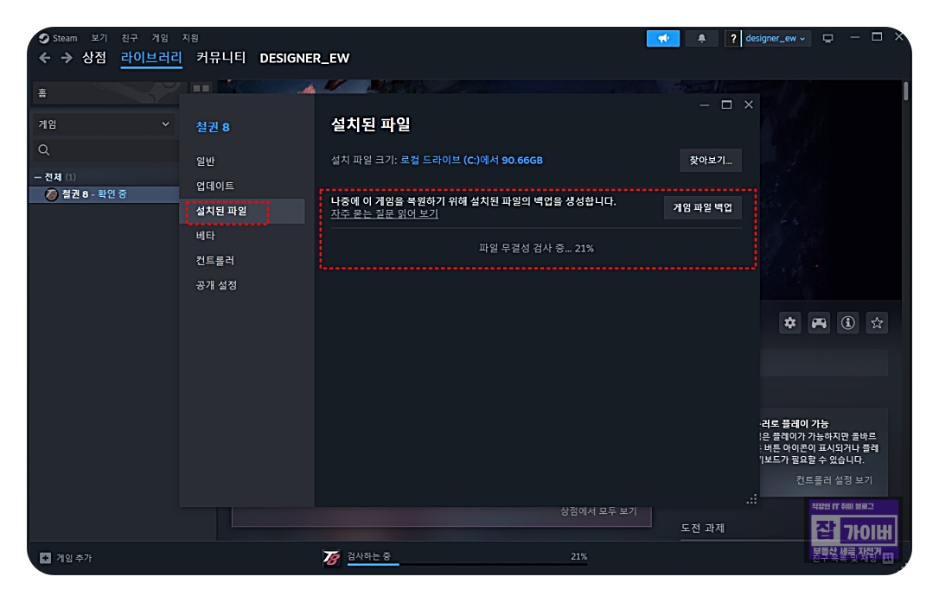Select 업데이트 in properties sidebar
Image resolution: width=939 pixels, height=602 pixels.
pos(215,186)
